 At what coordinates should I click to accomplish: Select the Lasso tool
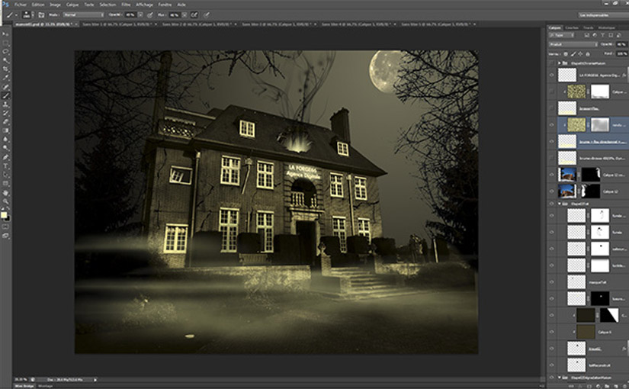tap(5, 51)
